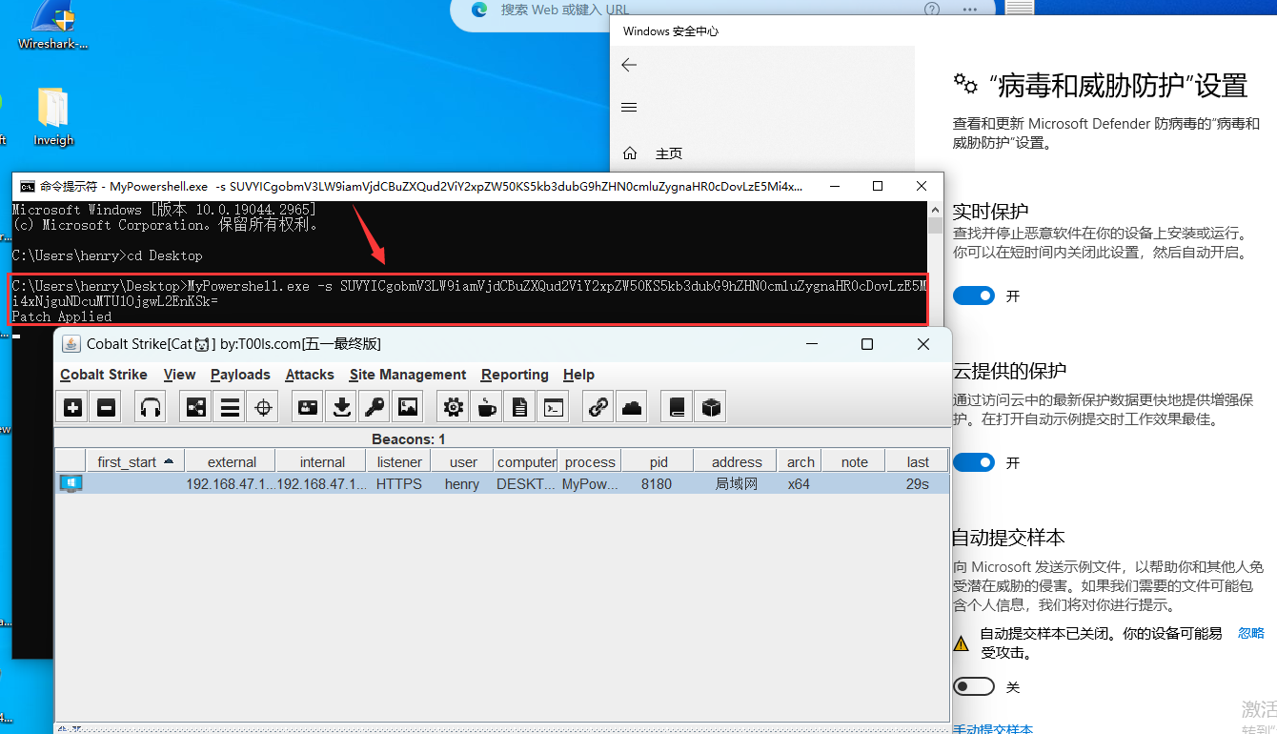The image size is (1277, 734).
Task: Sort beacons by listener column header
Action: pyautogui.click(x=399, y=461)
